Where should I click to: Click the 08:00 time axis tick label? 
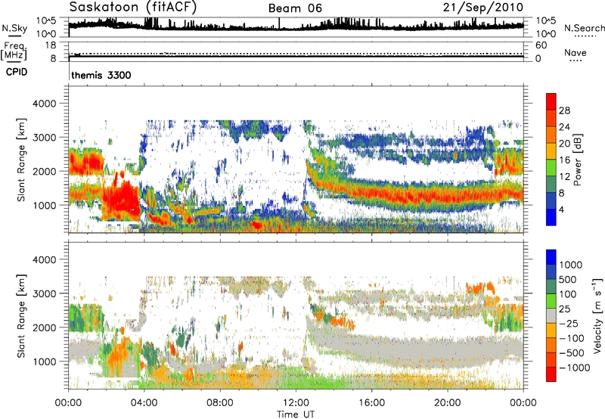coord(219,403)
